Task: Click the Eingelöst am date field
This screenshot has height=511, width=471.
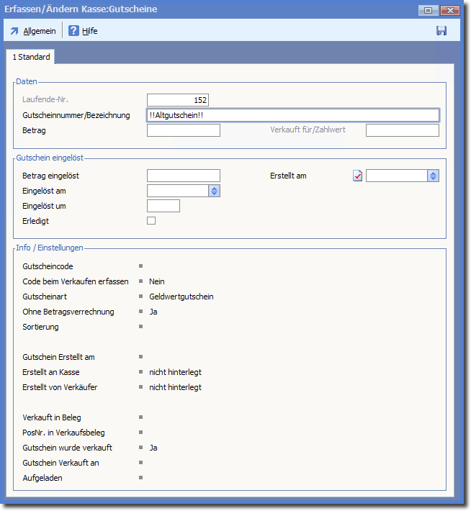Action: pyautogui.click(x=177, y=191)
